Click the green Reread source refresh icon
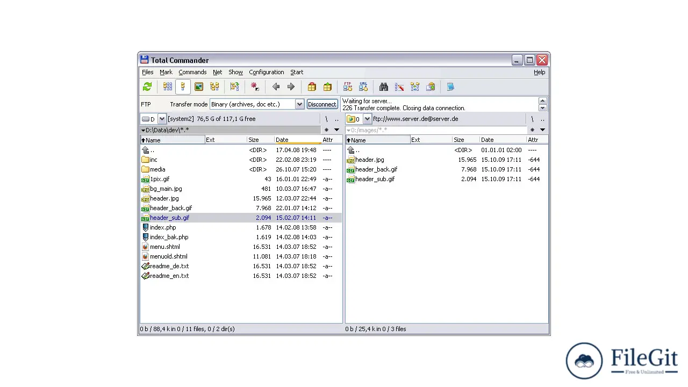688x387 pixels. point(147,87)
